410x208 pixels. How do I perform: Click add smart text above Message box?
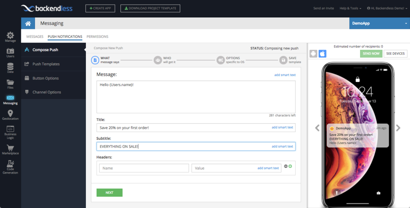point(285,75)
